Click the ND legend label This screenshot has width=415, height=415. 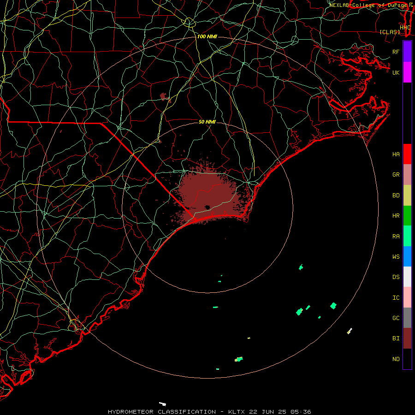pos(396,359)
